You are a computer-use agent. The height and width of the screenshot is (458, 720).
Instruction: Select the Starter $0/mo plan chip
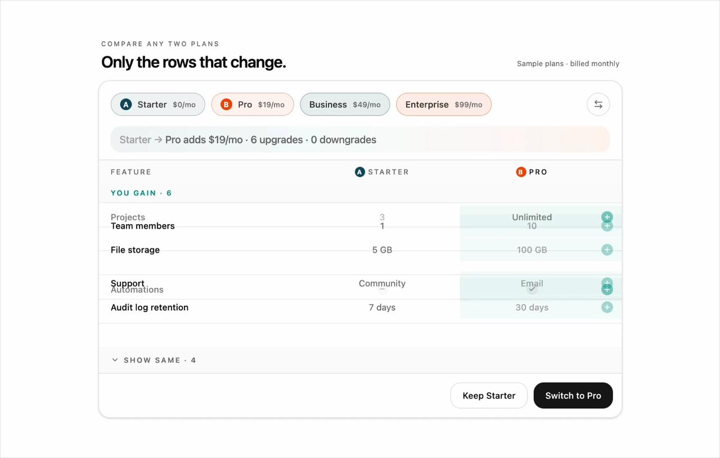pyautogui.click(x=157, y=105)
